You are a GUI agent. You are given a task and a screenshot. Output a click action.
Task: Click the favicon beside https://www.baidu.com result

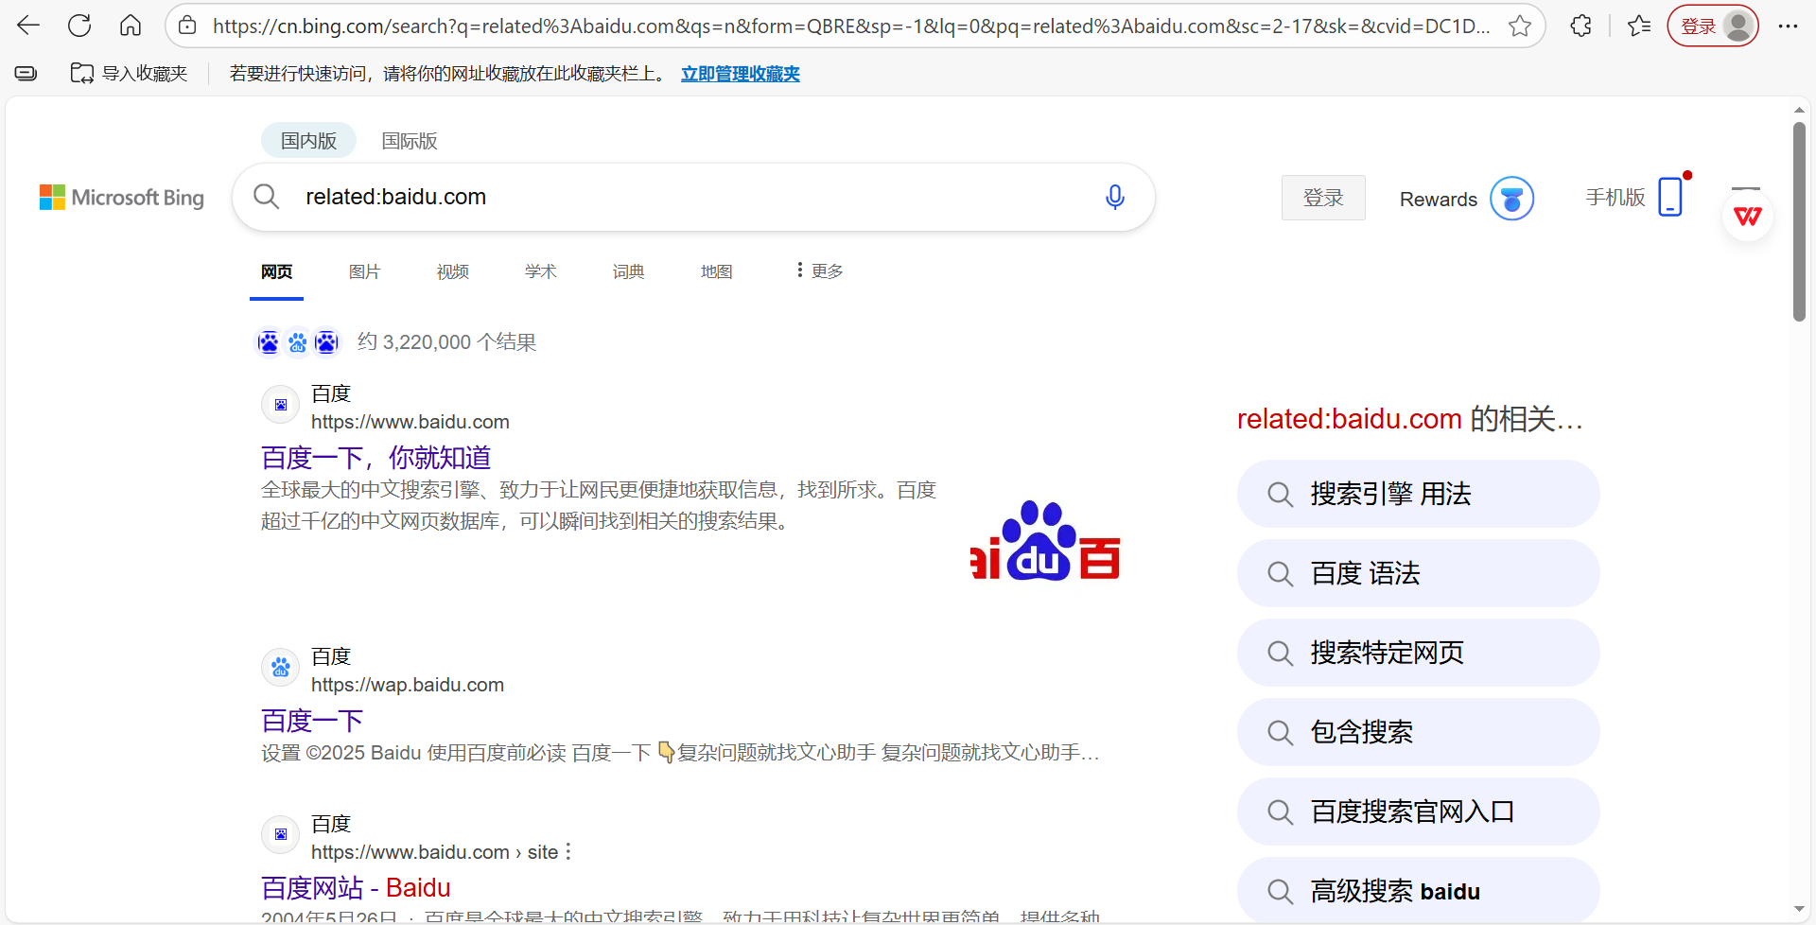281,405
